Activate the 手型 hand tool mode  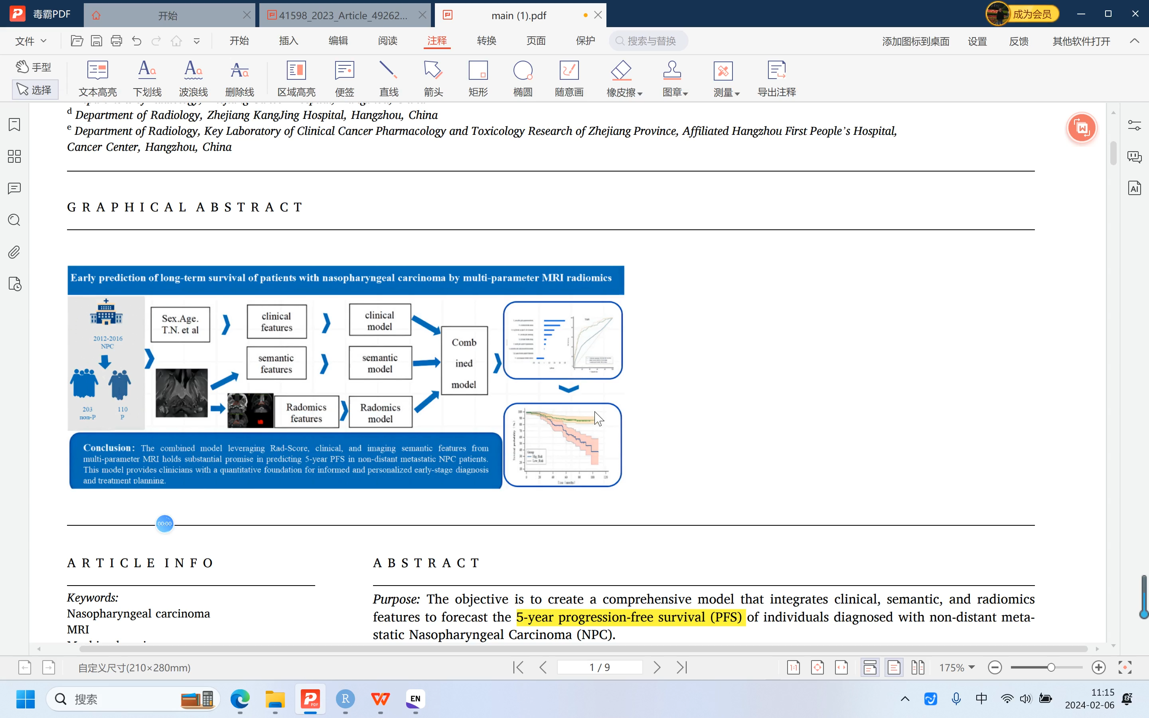coord(34,67)
